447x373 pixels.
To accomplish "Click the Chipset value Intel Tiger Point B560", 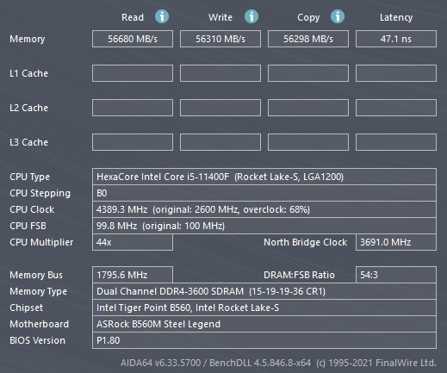I will (x=264, y=308).
